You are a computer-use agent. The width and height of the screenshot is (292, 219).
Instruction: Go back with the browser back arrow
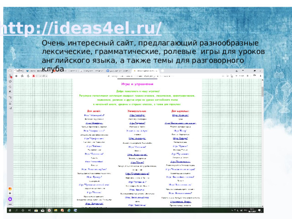point(16,76)
